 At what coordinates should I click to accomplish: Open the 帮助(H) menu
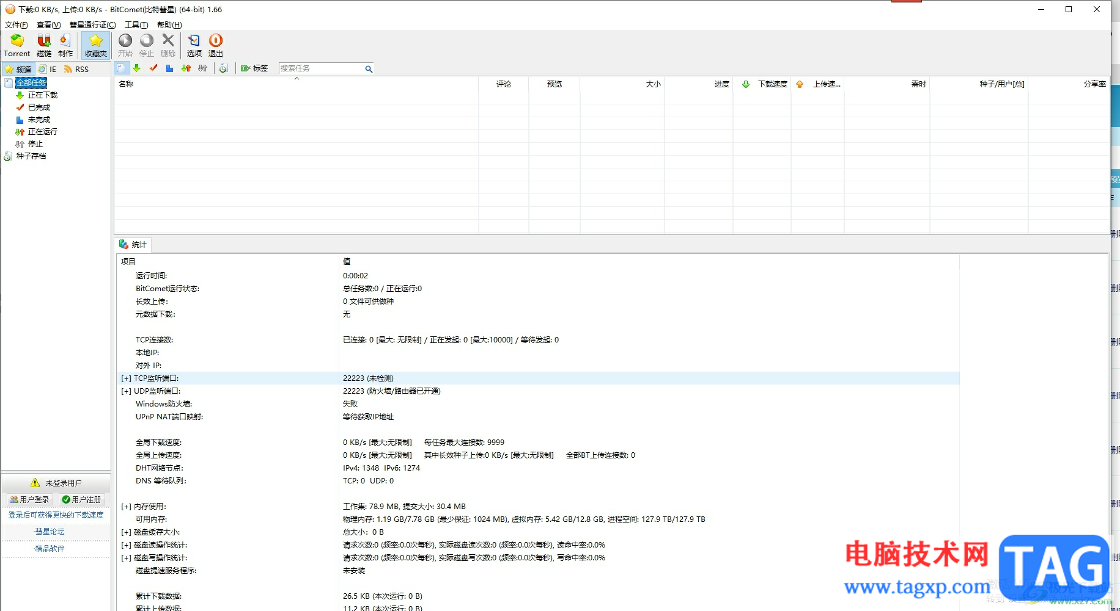169,25
